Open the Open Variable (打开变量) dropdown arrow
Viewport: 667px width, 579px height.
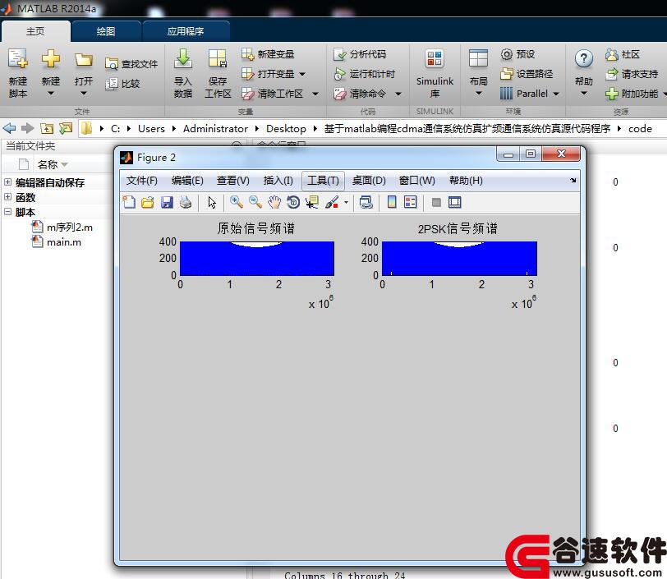point(302,74)
